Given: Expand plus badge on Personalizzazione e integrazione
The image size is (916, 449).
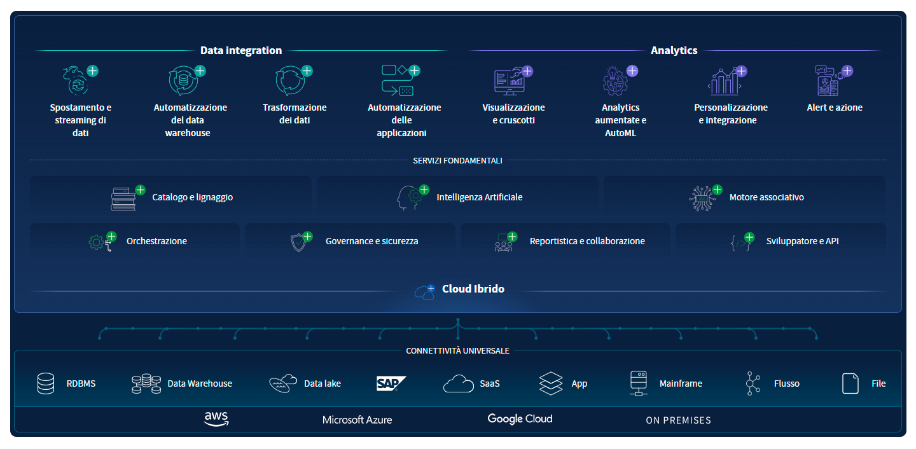Looking at the screenshot, I should point(742,71).
